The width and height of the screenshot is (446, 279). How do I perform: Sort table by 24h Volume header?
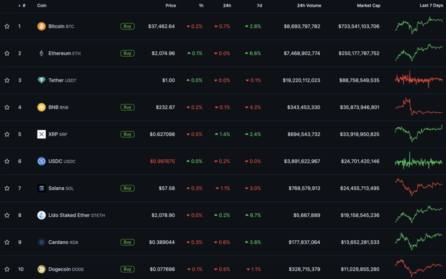click(x=309, y=6)
